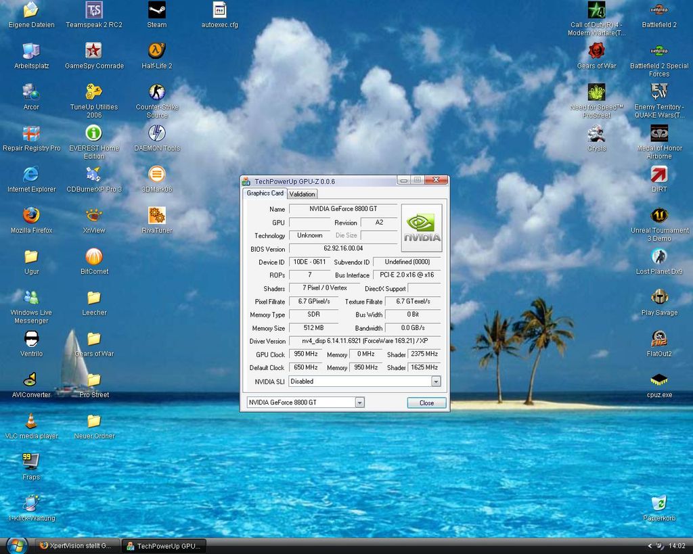
Task: Click the BIOS Version field 62.92.16.00.04
Action: click(x=343, y=248)
